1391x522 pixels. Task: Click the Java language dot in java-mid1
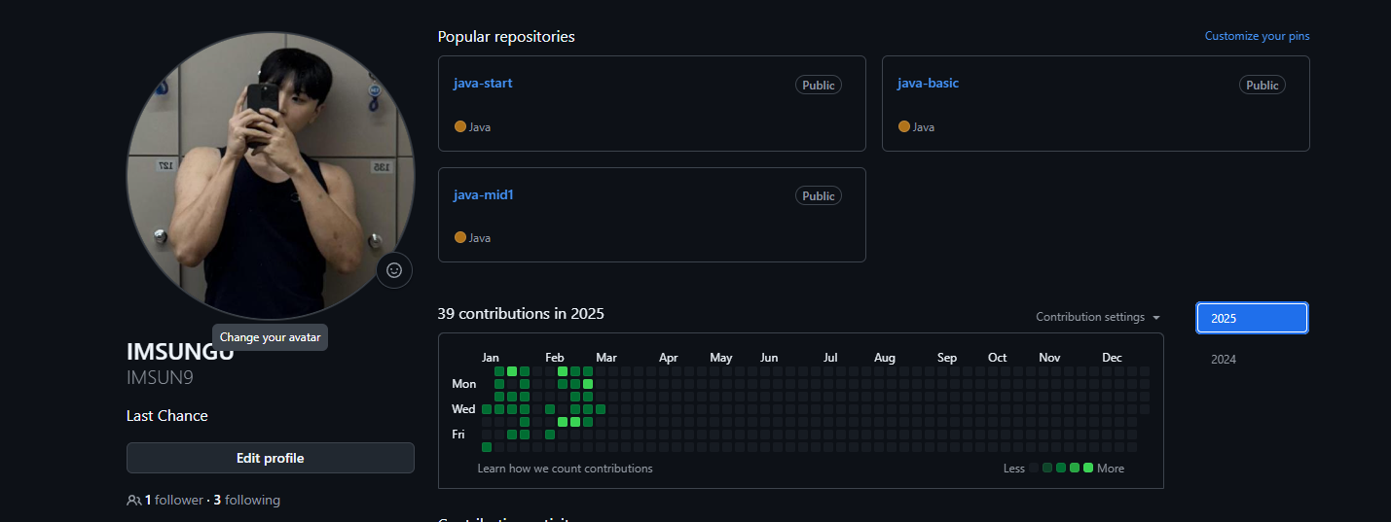[x=460, y=237]
